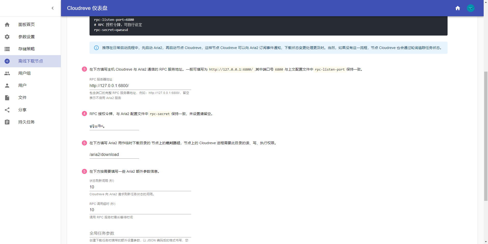Click the 分享 share icon
This screenshot has height=244, width=488.
point(7,110)
